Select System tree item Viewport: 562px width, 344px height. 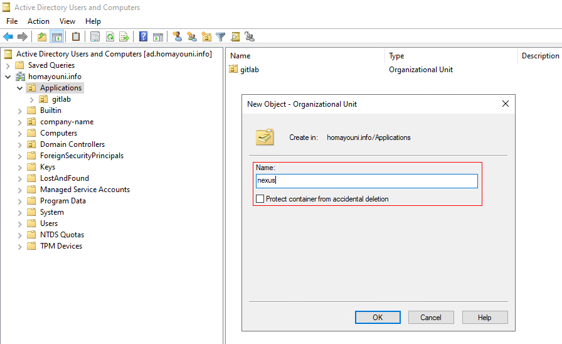pyautogui.click(x=52, y=212)
